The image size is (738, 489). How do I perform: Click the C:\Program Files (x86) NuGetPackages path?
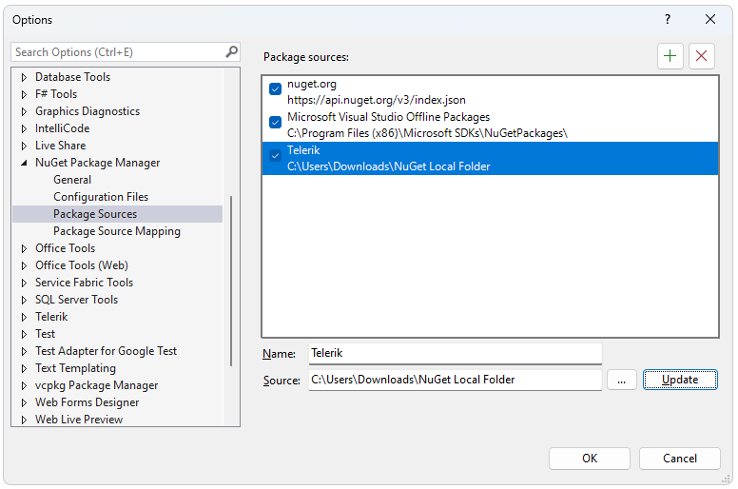[427, 133]
